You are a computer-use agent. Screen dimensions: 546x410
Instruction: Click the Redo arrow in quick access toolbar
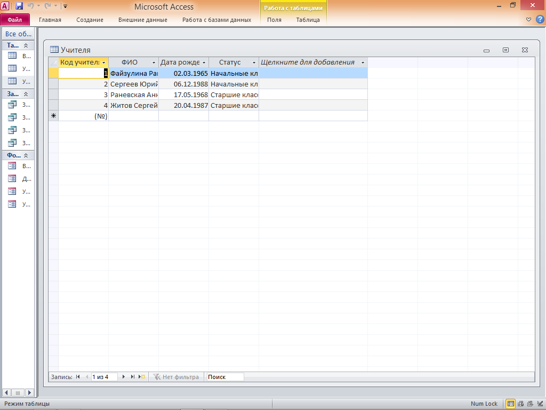(47, 6)
